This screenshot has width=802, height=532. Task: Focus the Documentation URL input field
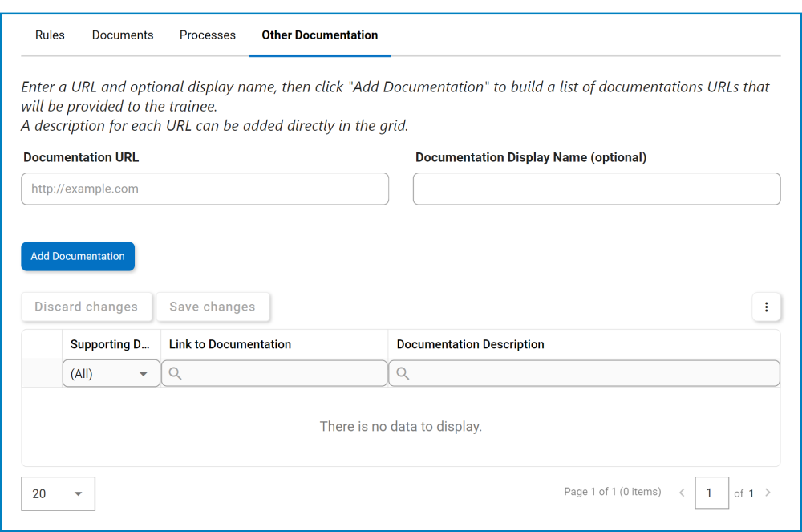[x=205, y=189]
